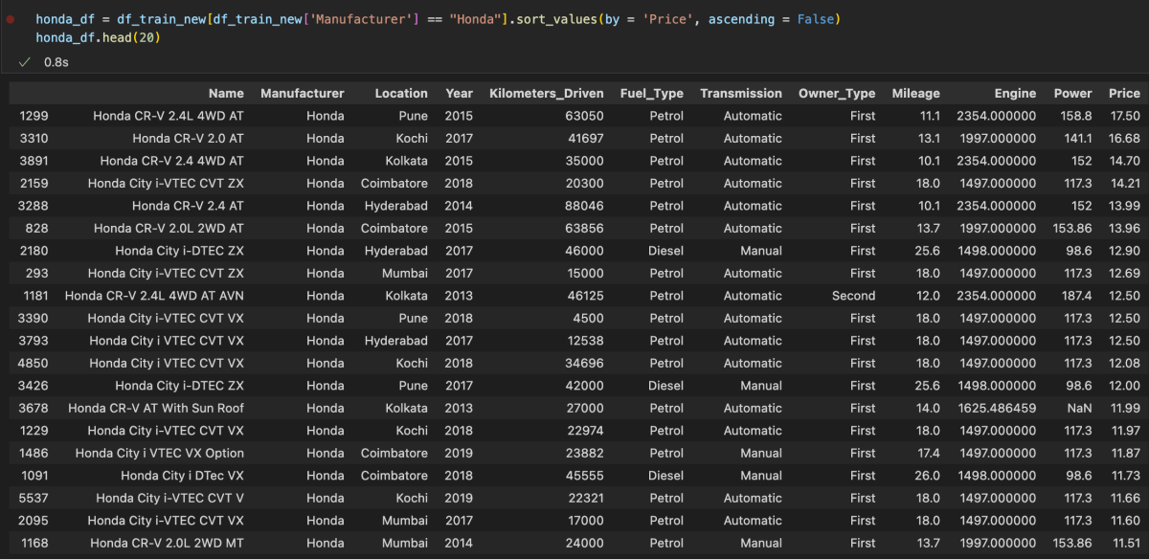Select the Owner_Type column header
This screenshot has height=559, width=1149.
[x=837, y=93]
